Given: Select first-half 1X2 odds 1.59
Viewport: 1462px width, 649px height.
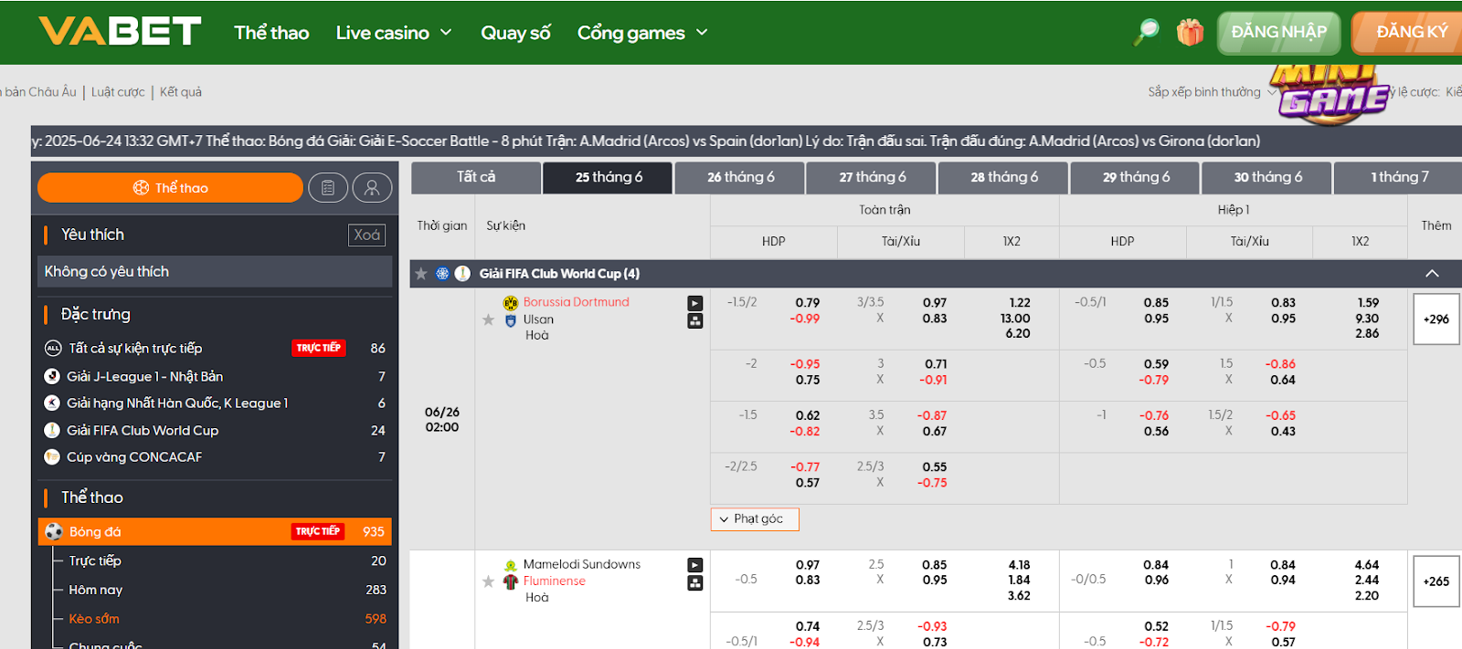Looking at the screenshot, I should pyautogui.click(x=1368, y=303).
